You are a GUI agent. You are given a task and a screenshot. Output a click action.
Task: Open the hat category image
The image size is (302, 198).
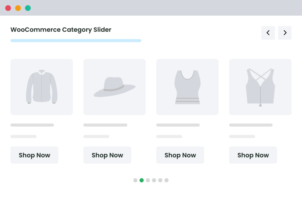click(115, 87)
